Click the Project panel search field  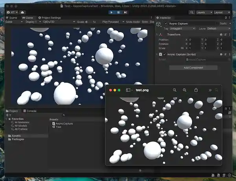[83, 115]
